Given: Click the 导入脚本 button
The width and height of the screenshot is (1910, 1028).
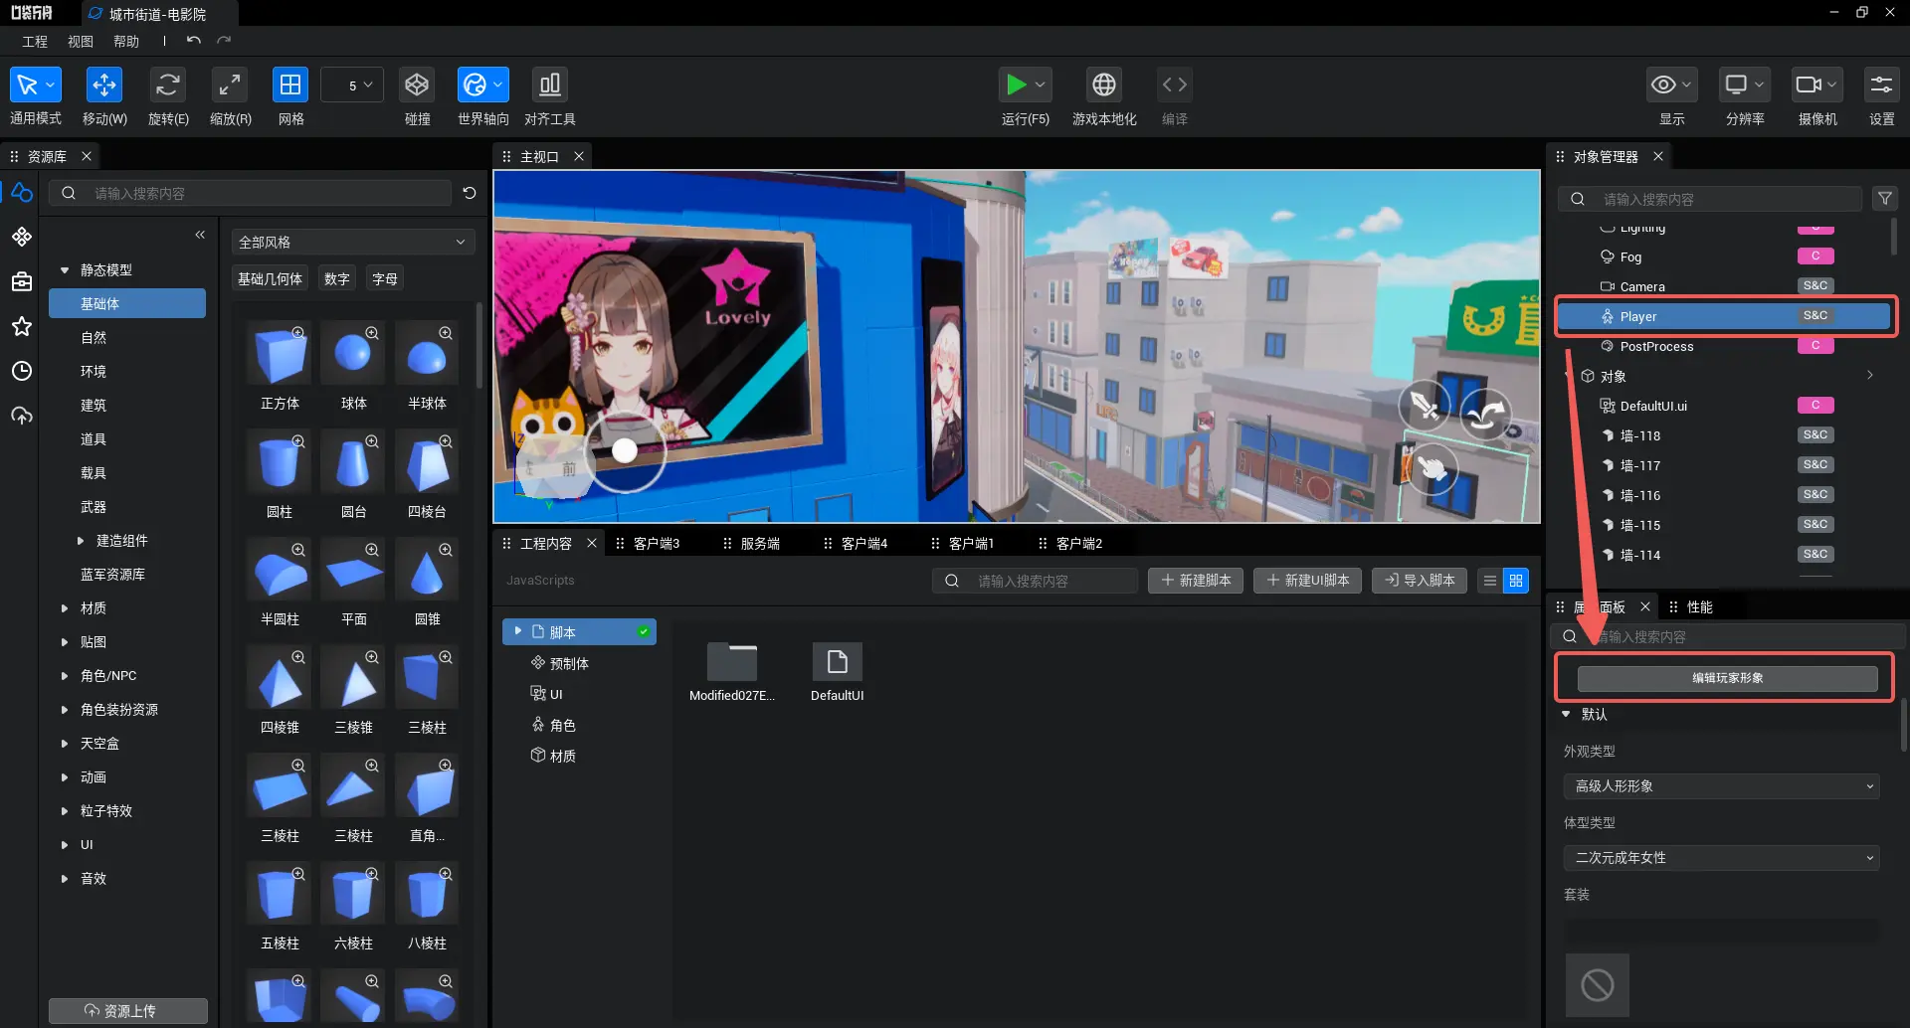Looking at the screenshot, I should coord(1420,580).
